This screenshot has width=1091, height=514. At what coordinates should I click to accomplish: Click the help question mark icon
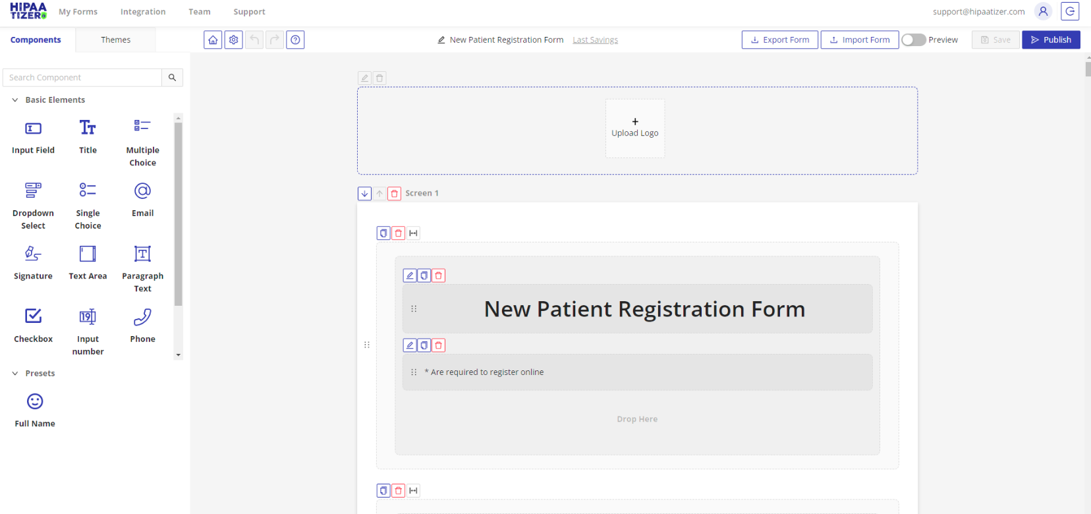click(296, 40)
